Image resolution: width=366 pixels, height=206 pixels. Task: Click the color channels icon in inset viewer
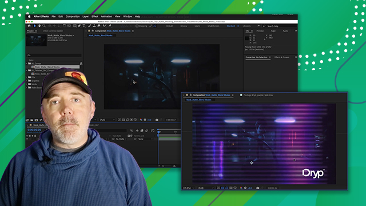[x=241, y=188]
